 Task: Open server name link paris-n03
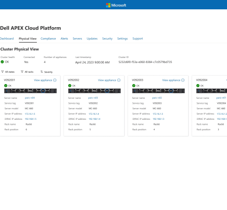pyautogui.click(x=93, y=98)
